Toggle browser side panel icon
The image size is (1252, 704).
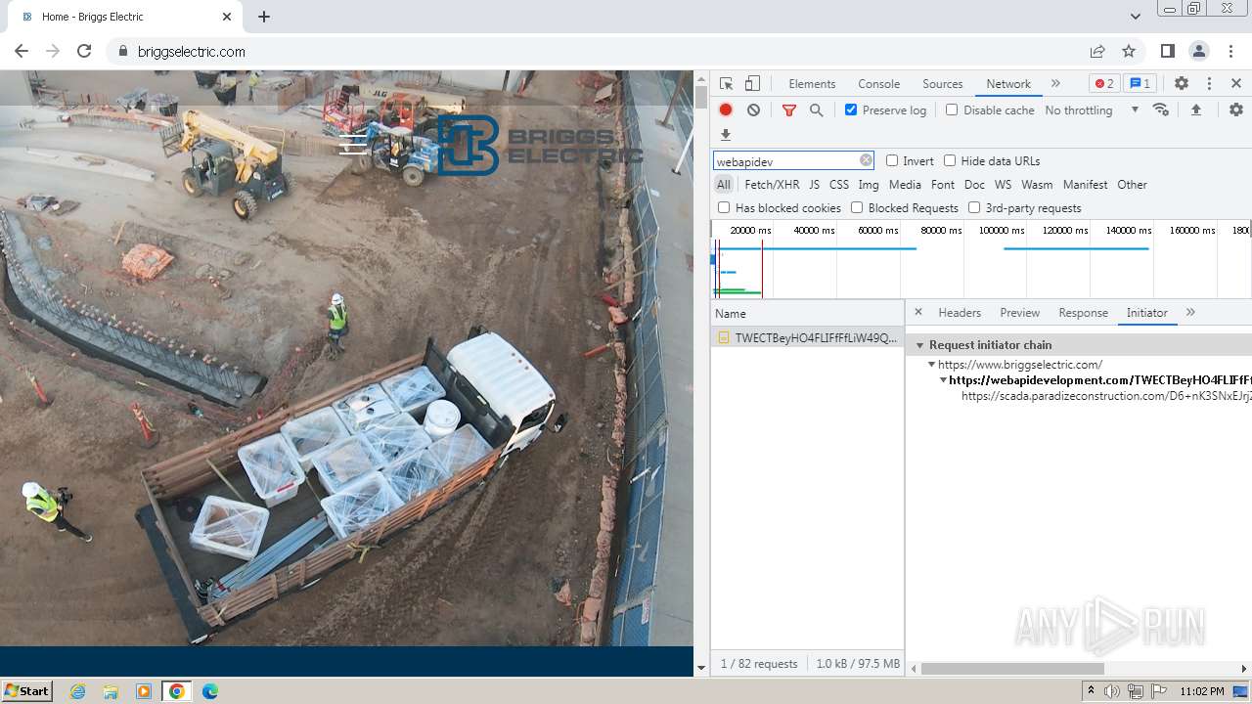[1167, 51]
